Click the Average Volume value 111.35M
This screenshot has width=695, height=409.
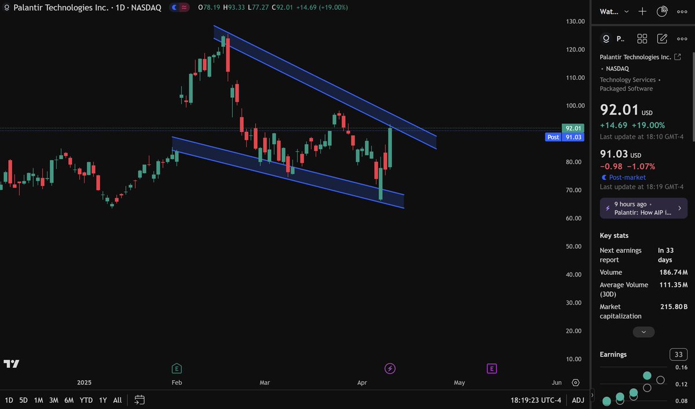pos(672,285)
